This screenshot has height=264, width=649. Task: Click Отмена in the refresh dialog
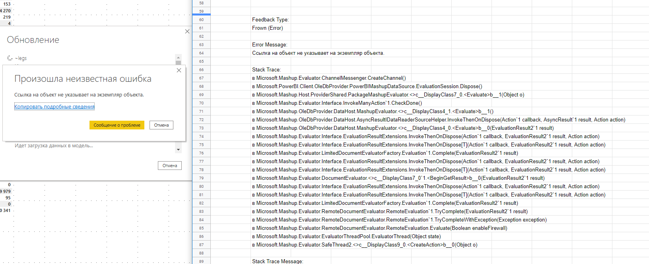170,166
